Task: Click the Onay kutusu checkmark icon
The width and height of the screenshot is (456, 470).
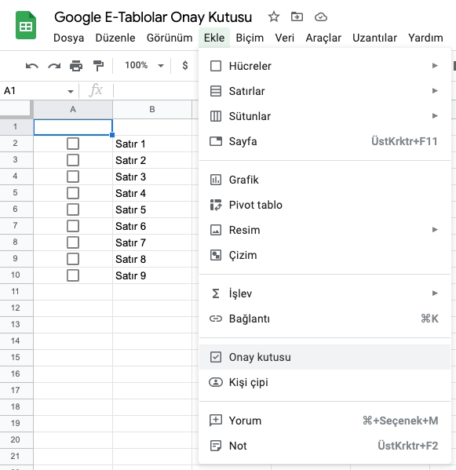Action: click(x=216, y=357)
